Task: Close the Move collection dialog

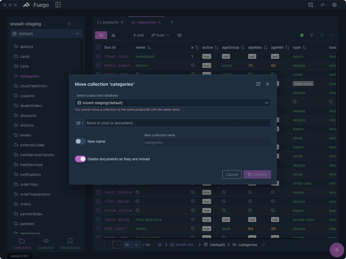Action: click(x=267, y=84)
